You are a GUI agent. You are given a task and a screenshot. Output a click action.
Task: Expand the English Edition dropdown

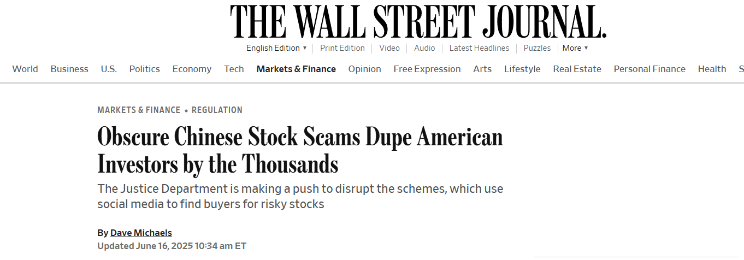(276, 48)
